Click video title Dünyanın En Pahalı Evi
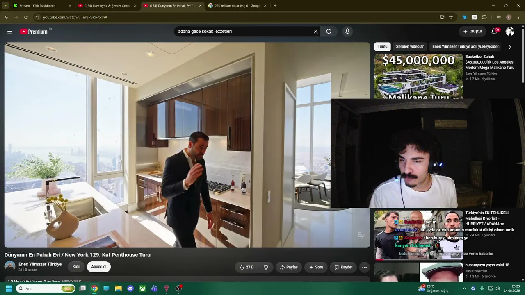525x295 pixels. click(x=78, y=255)
